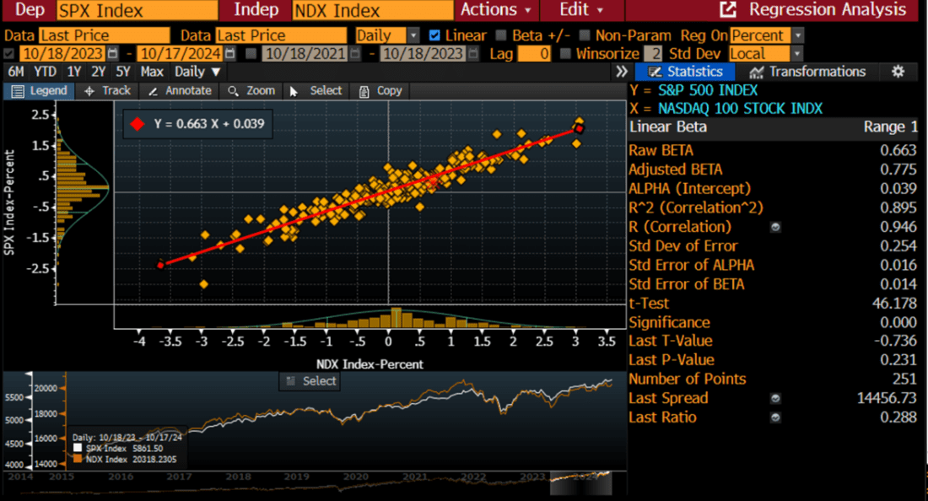Click the Lag value field
This screenshot has height=501, width=928.
coord(534,54)
